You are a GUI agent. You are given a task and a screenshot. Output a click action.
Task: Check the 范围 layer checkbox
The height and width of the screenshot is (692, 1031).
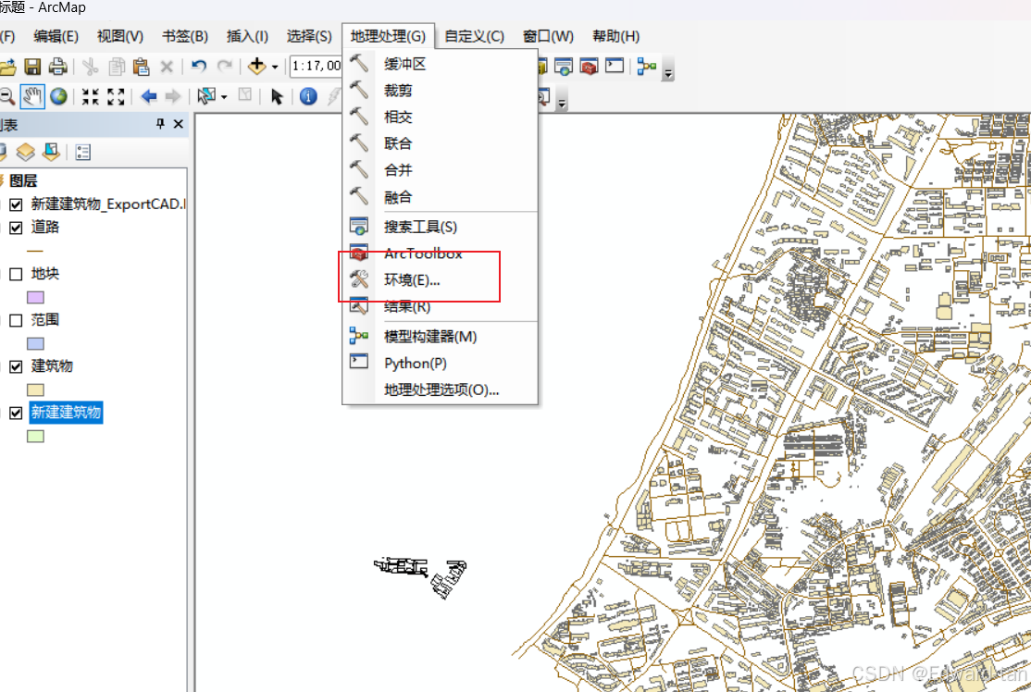(17, 320)
